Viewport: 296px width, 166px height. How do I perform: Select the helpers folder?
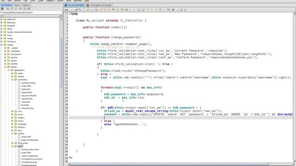(x=21, y=118)
